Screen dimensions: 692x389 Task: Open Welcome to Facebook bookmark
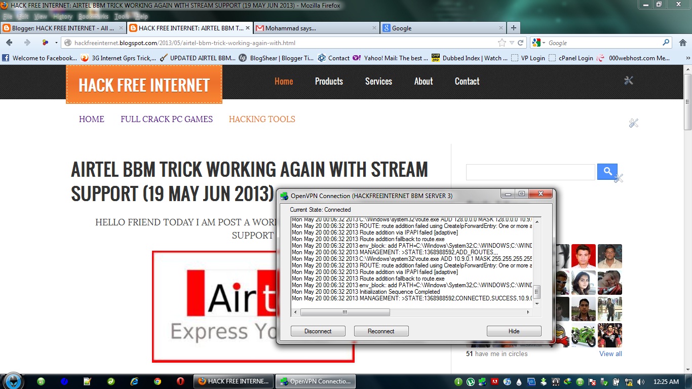click(x=40, y=58)
